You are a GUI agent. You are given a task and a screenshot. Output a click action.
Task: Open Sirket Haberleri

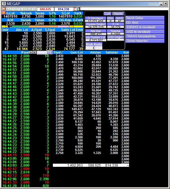tap(145, 41)
